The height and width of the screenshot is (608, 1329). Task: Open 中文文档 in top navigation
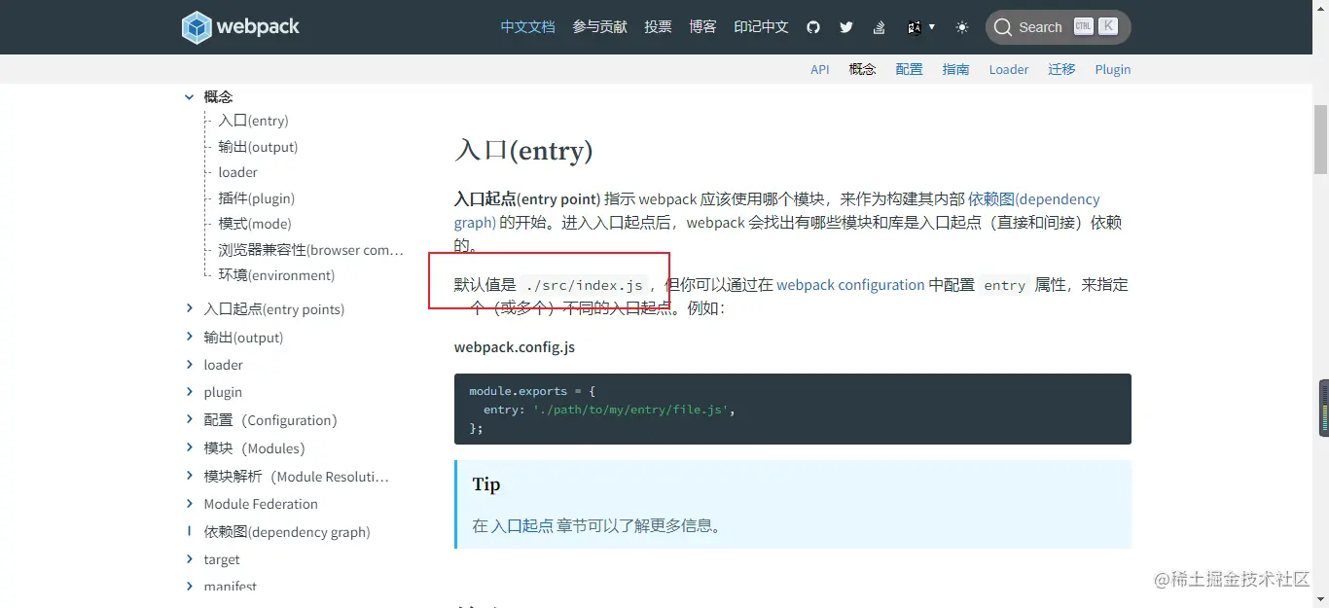click(x=527, y=27)
